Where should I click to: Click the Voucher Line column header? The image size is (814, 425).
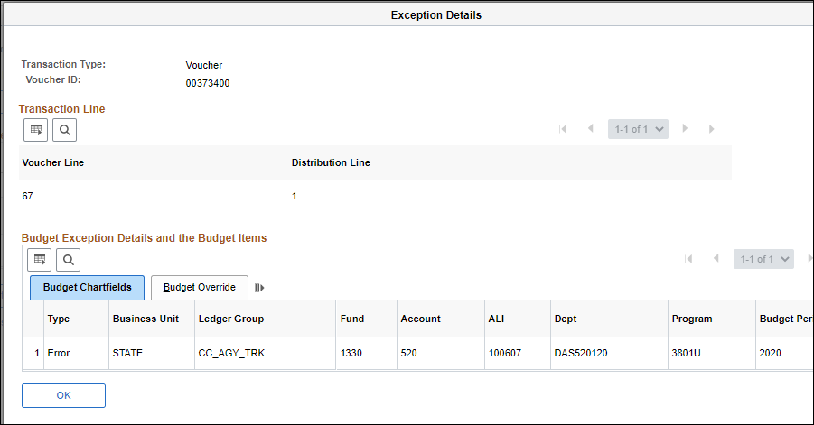pyautogui.click(x=52, y=163)
